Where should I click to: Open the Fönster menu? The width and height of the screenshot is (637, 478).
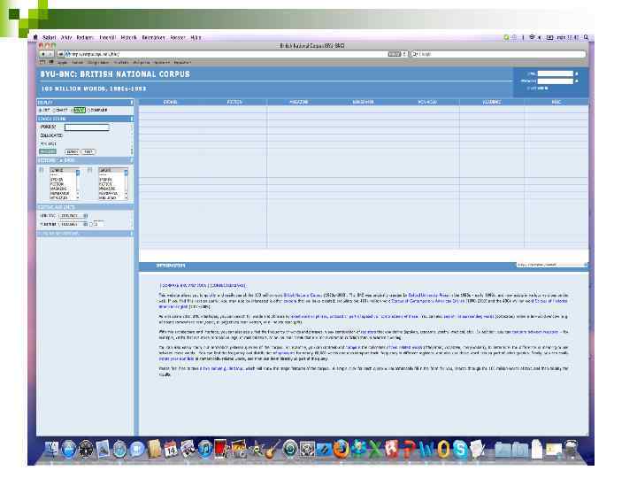[178, 37]
